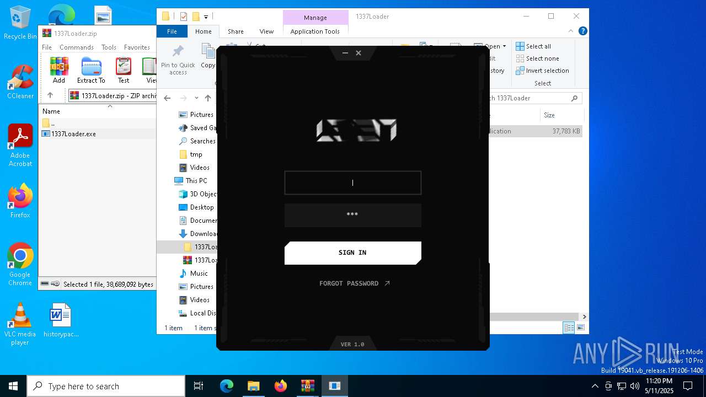Open Searches in navigation tree
Viewport: 706px width, 397px height.
pyautogui.click(x=197, y=141)
